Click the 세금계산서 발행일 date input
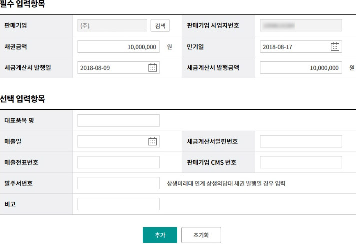This screenshot has width=356, height=244. pos(113,68)
